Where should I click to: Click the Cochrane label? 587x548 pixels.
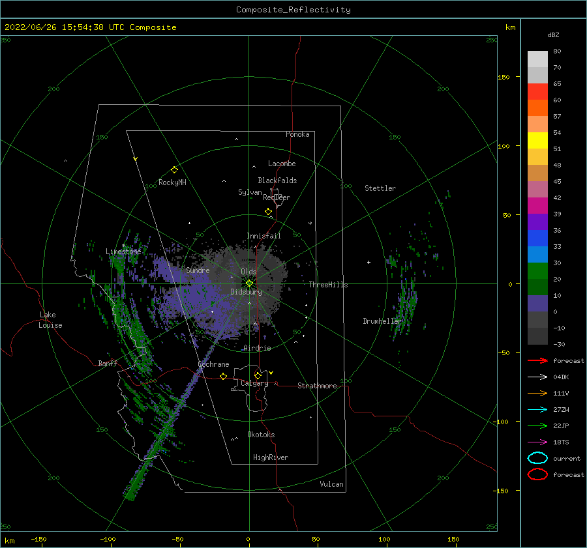click(x=213, y=364)
